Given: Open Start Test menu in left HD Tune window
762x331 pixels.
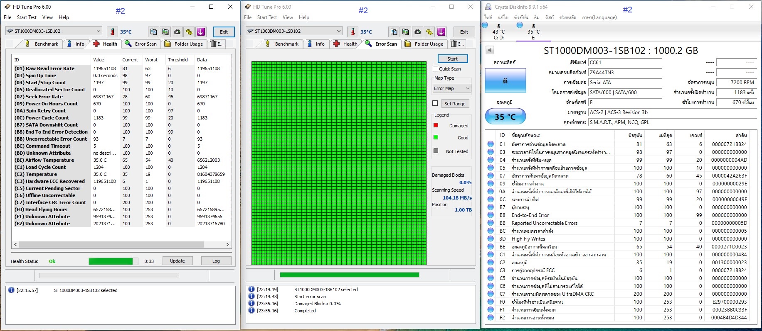Looking at the screenshot, I should [27, 17].
